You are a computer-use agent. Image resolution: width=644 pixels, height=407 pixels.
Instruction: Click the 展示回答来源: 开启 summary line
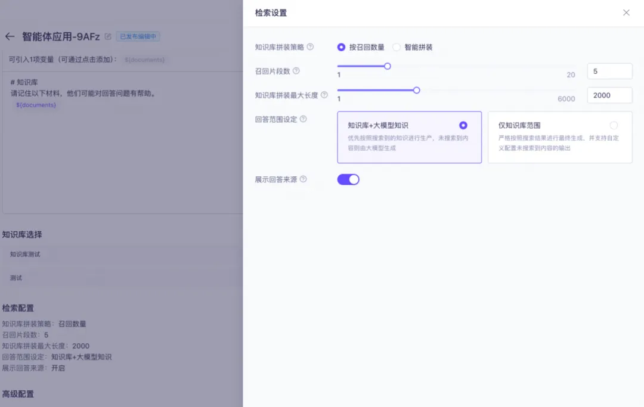click(33, 368)
